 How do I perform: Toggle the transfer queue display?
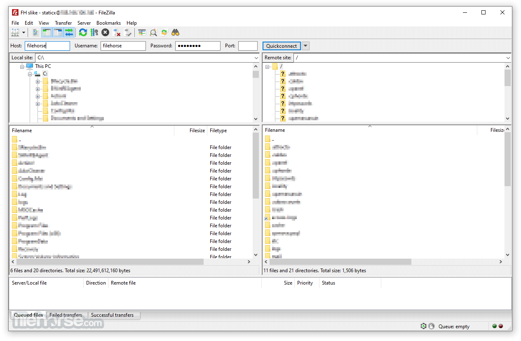[x=69, y=33]
